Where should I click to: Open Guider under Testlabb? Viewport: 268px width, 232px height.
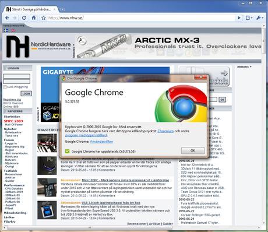[10, 181]
